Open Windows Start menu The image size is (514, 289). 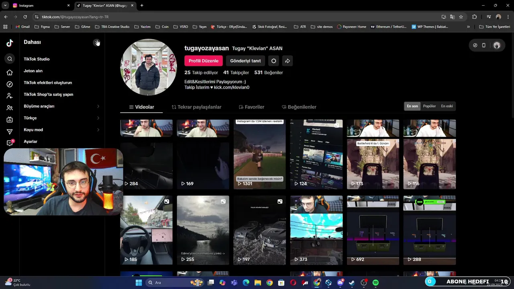[x=139, y=283]
